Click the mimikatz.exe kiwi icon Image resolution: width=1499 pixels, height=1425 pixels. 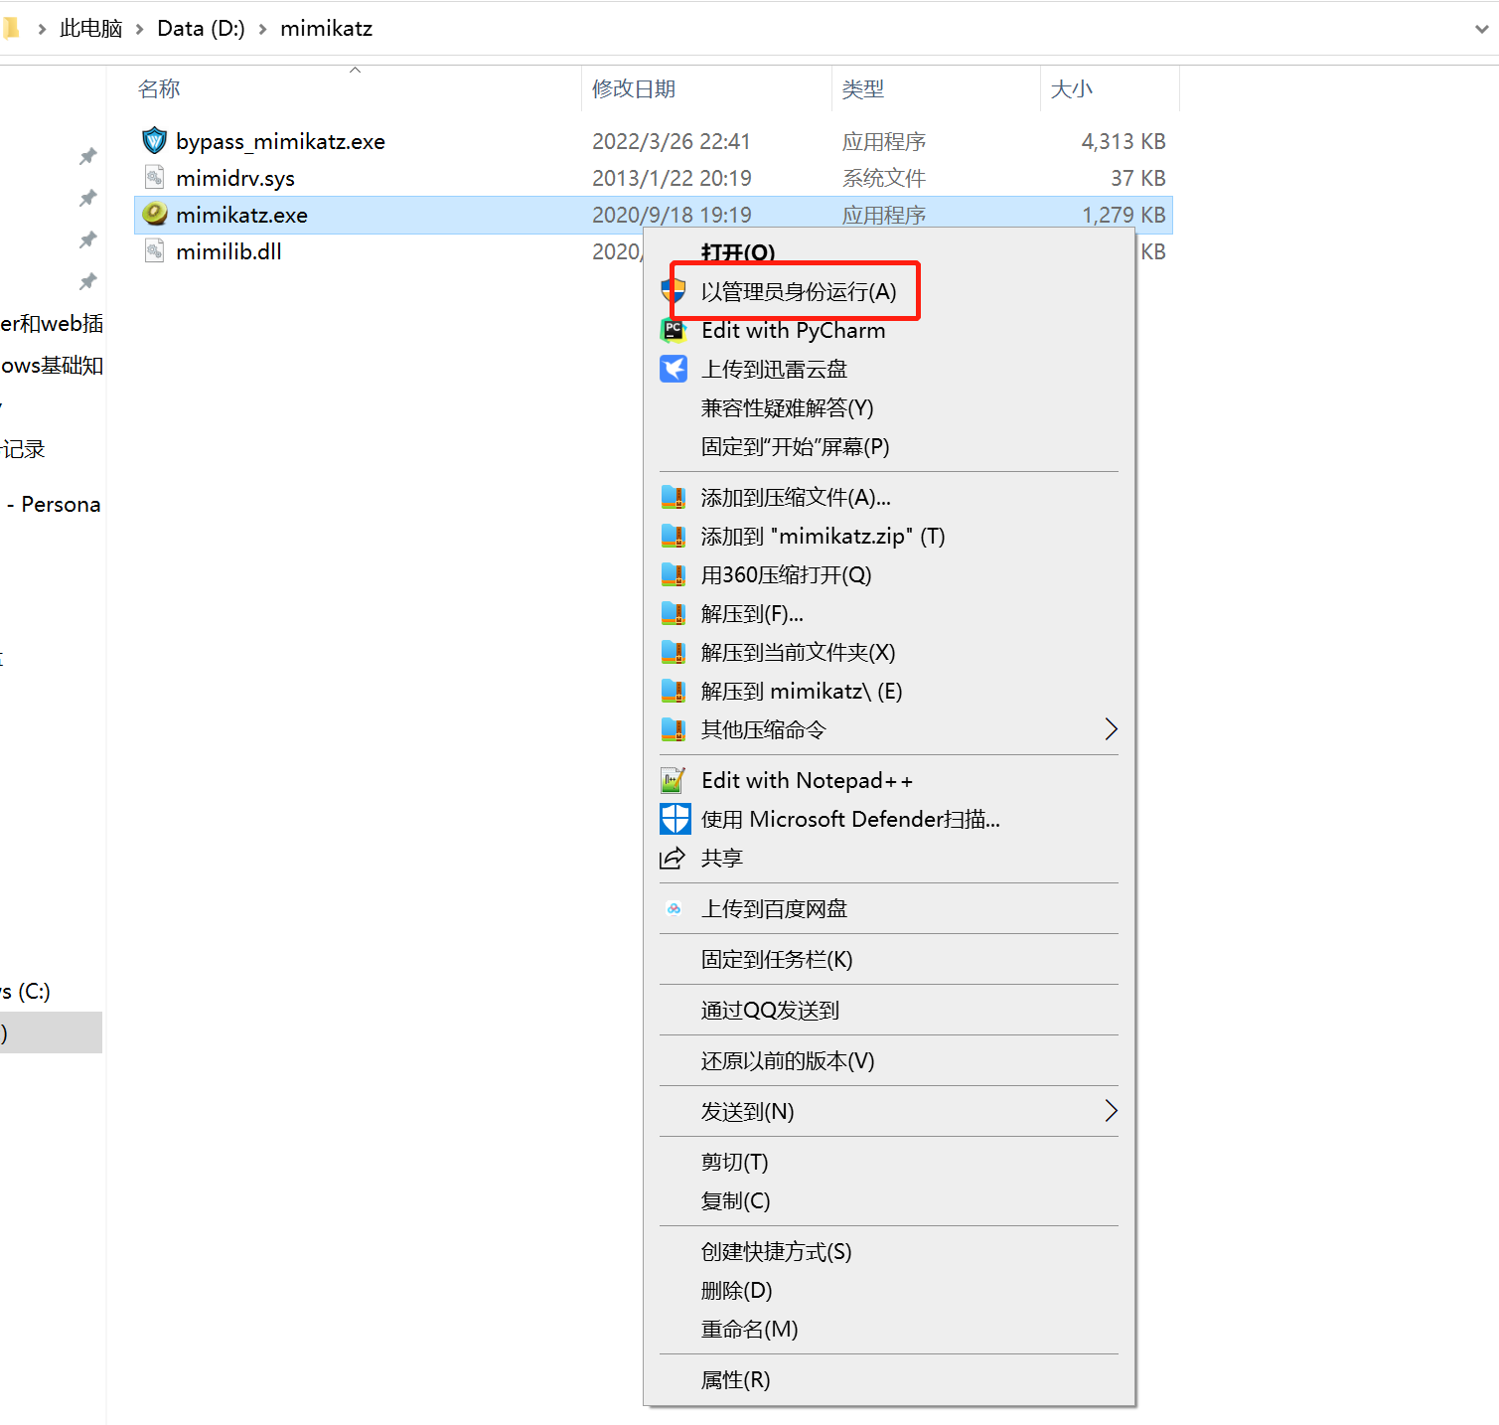pyautogui.click(x=154, y=214)
